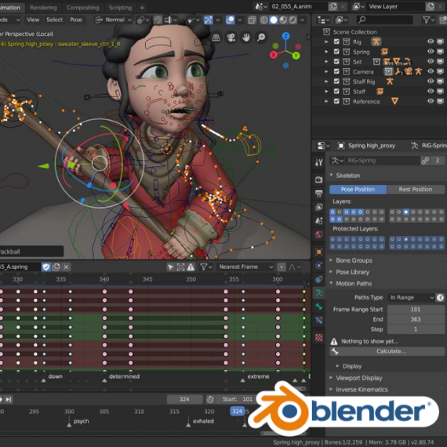Open Tool properties tab icon

pyautogui.click(x=319, y=162)
